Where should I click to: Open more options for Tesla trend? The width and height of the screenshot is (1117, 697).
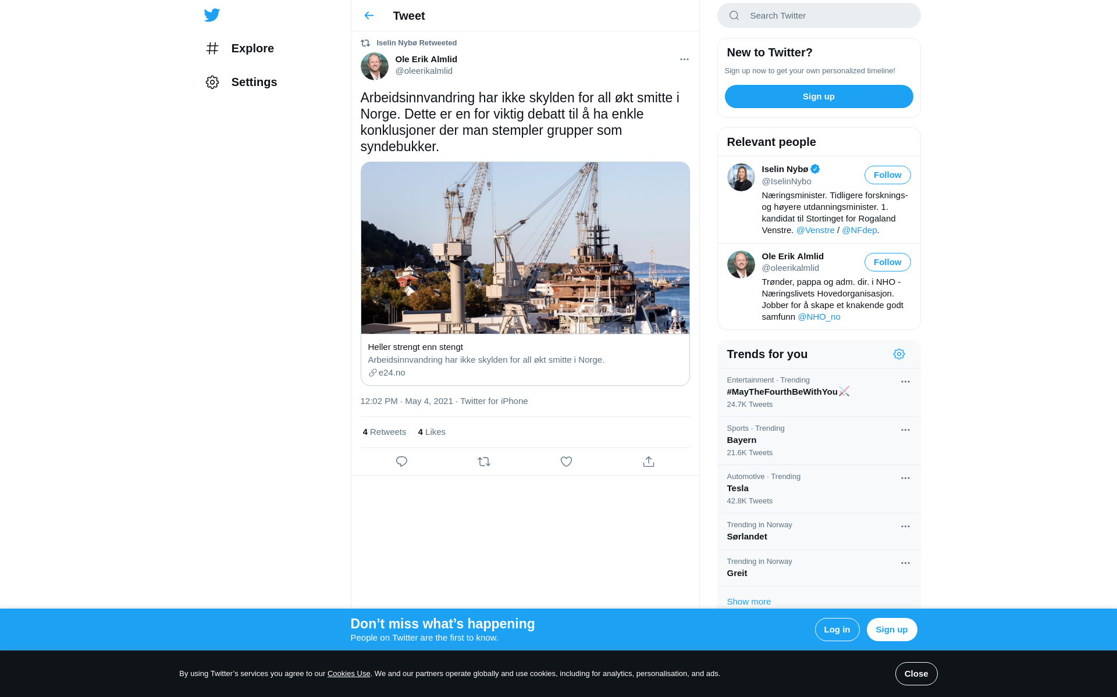[x=905, y=478]
